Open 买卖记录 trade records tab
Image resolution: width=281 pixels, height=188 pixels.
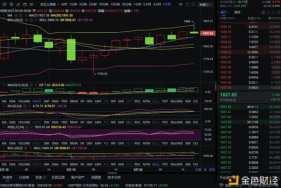click(58, 177)
